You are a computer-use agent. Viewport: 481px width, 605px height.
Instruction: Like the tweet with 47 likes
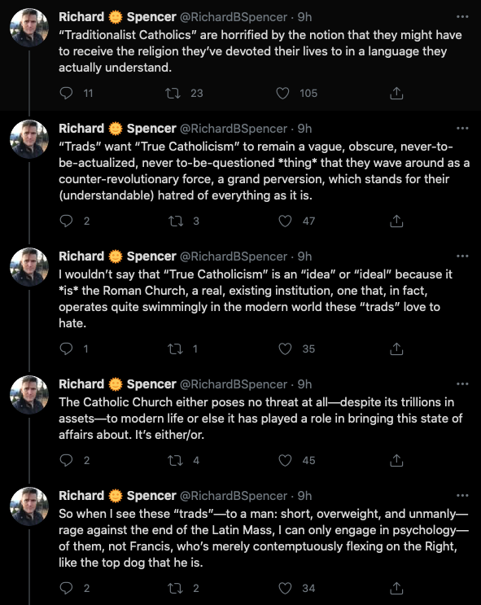(285, 221)
